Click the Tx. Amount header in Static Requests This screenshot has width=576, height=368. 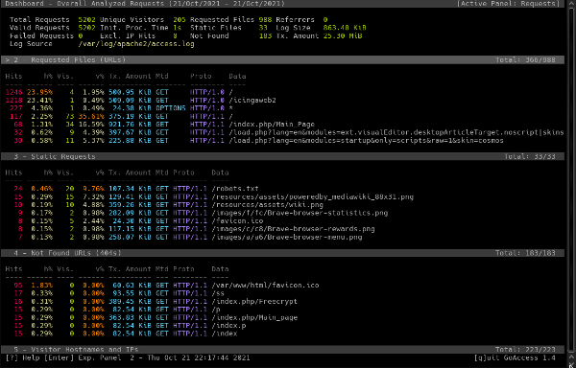coord(130,172)
